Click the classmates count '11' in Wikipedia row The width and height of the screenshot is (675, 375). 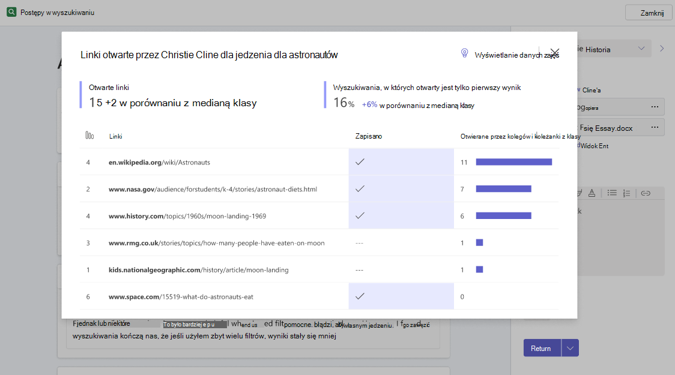click(464, 162)
